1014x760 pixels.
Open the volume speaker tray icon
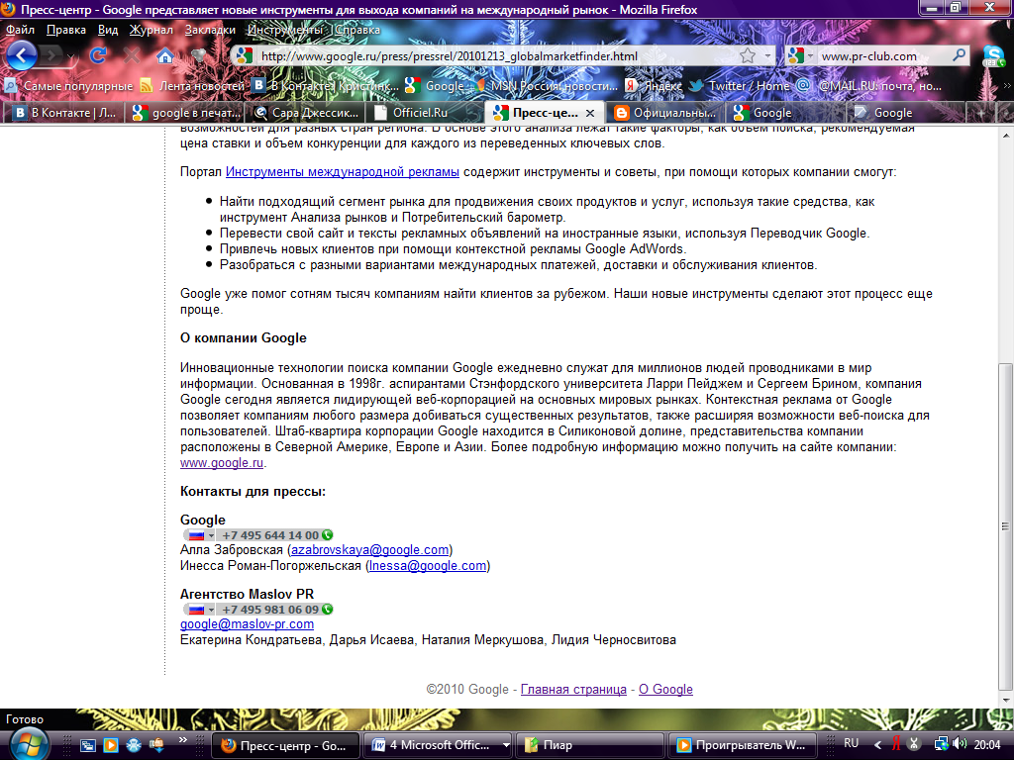960,744
